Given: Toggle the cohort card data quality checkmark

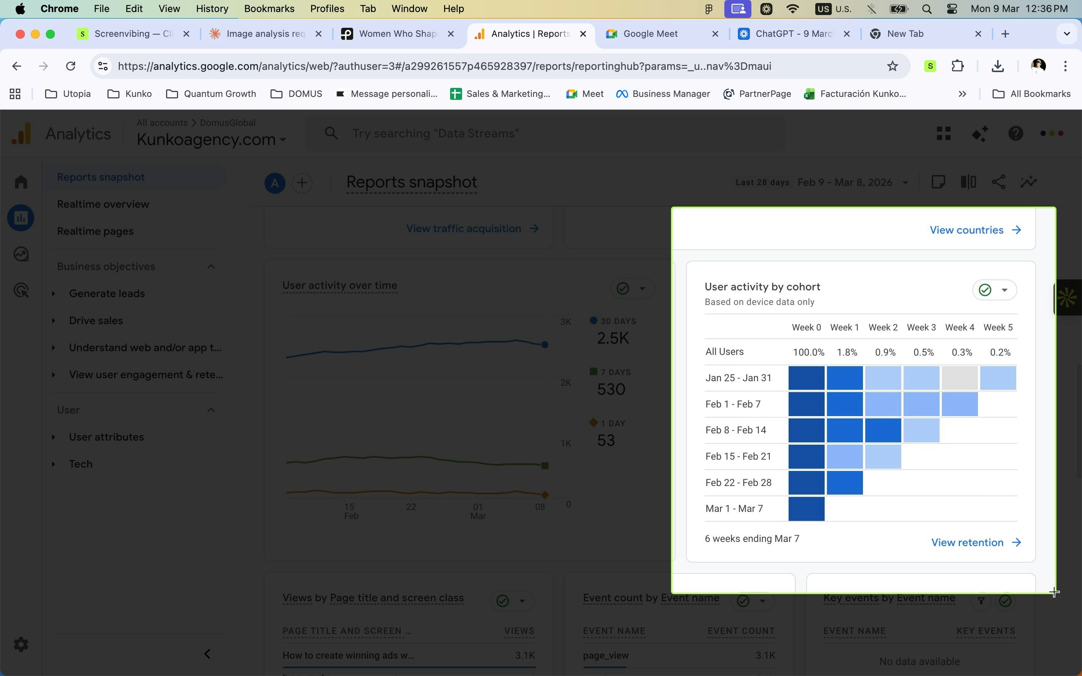Looking at the screenshot, I should [985, 290].
